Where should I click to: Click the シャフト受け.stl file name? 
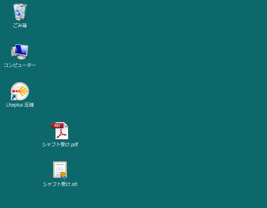pyautogui.click(x=60, y=184)
